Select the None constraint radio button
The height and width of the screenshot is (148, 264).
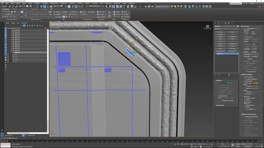245,32
